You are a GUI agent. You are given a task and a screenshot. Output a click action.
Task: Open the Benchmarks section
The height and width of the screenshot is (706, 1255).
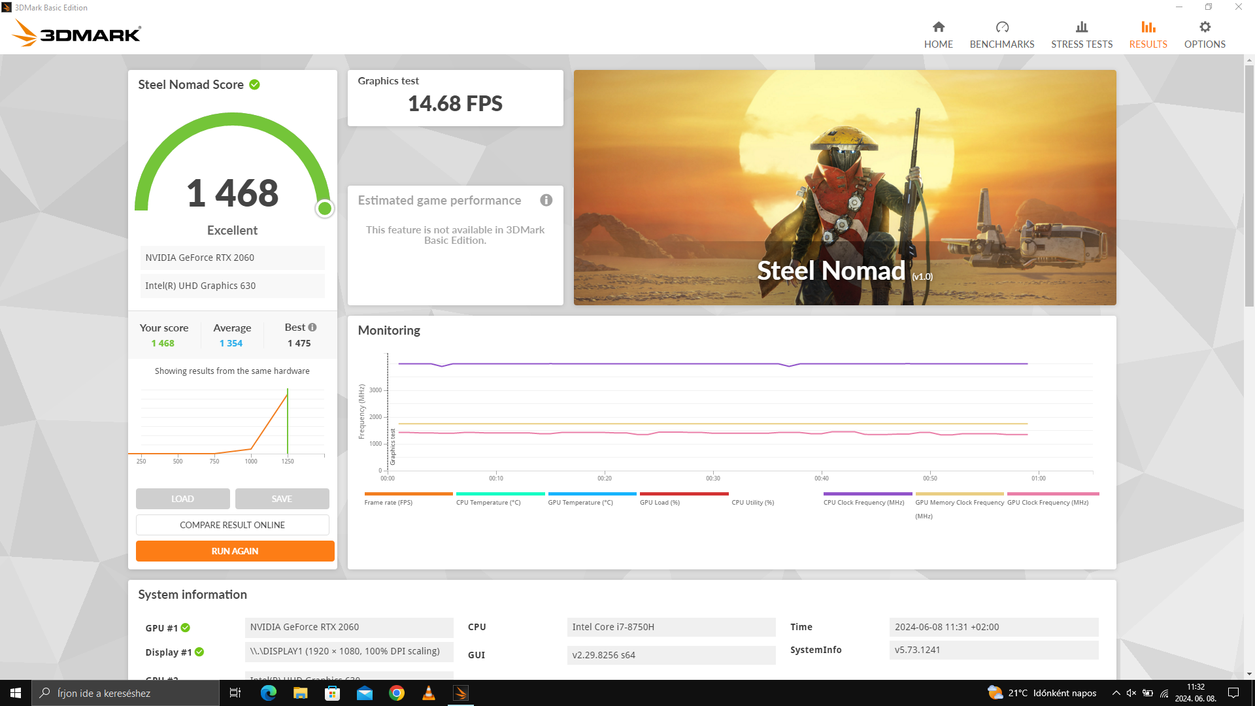[x=1001, y=35]
